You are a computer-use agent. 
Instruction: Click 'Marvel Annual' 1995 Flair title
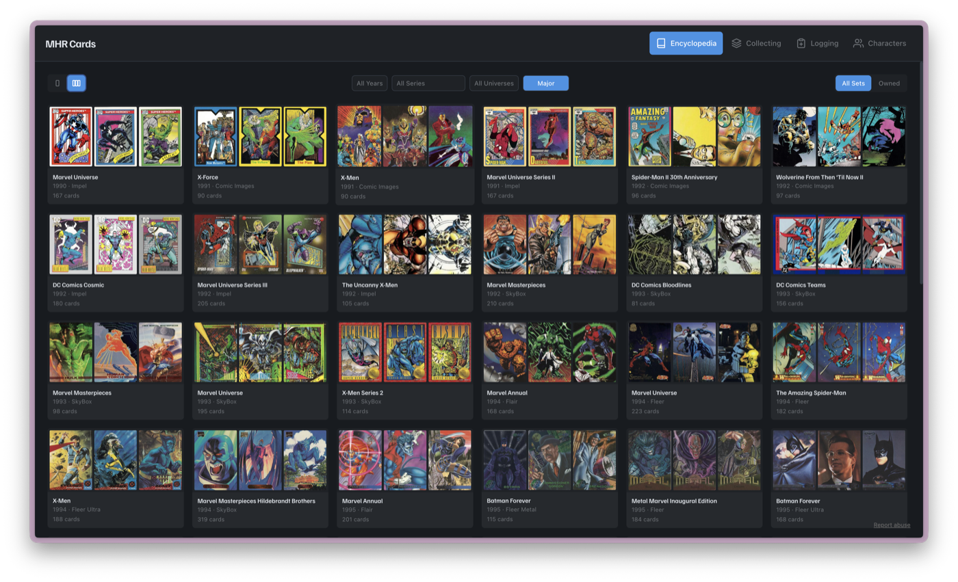[x=362, y=501]
